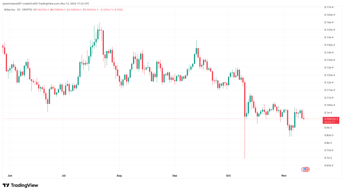Viewport: 344px width, 192px height.
Task: Click the TradingView wordmark text
Action: coord(25,185)
